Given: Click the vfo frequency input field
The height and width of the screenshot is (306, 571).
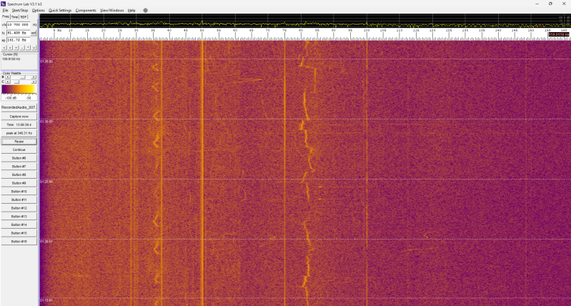Looking at the screenshot, I should click(18, 25).
